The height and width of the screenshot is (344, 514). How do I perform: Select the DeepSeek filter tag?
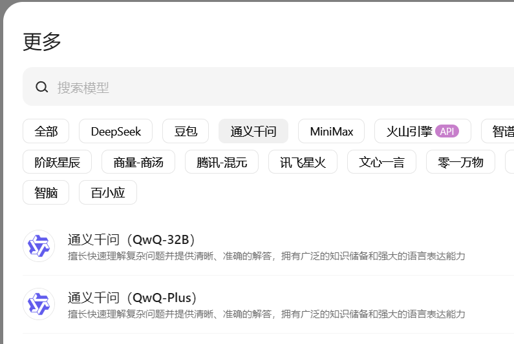(116, 131)
